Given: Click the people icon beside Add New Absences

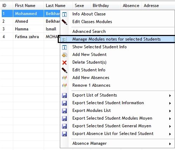Looking at the screenshot, I should pos(64,78).
